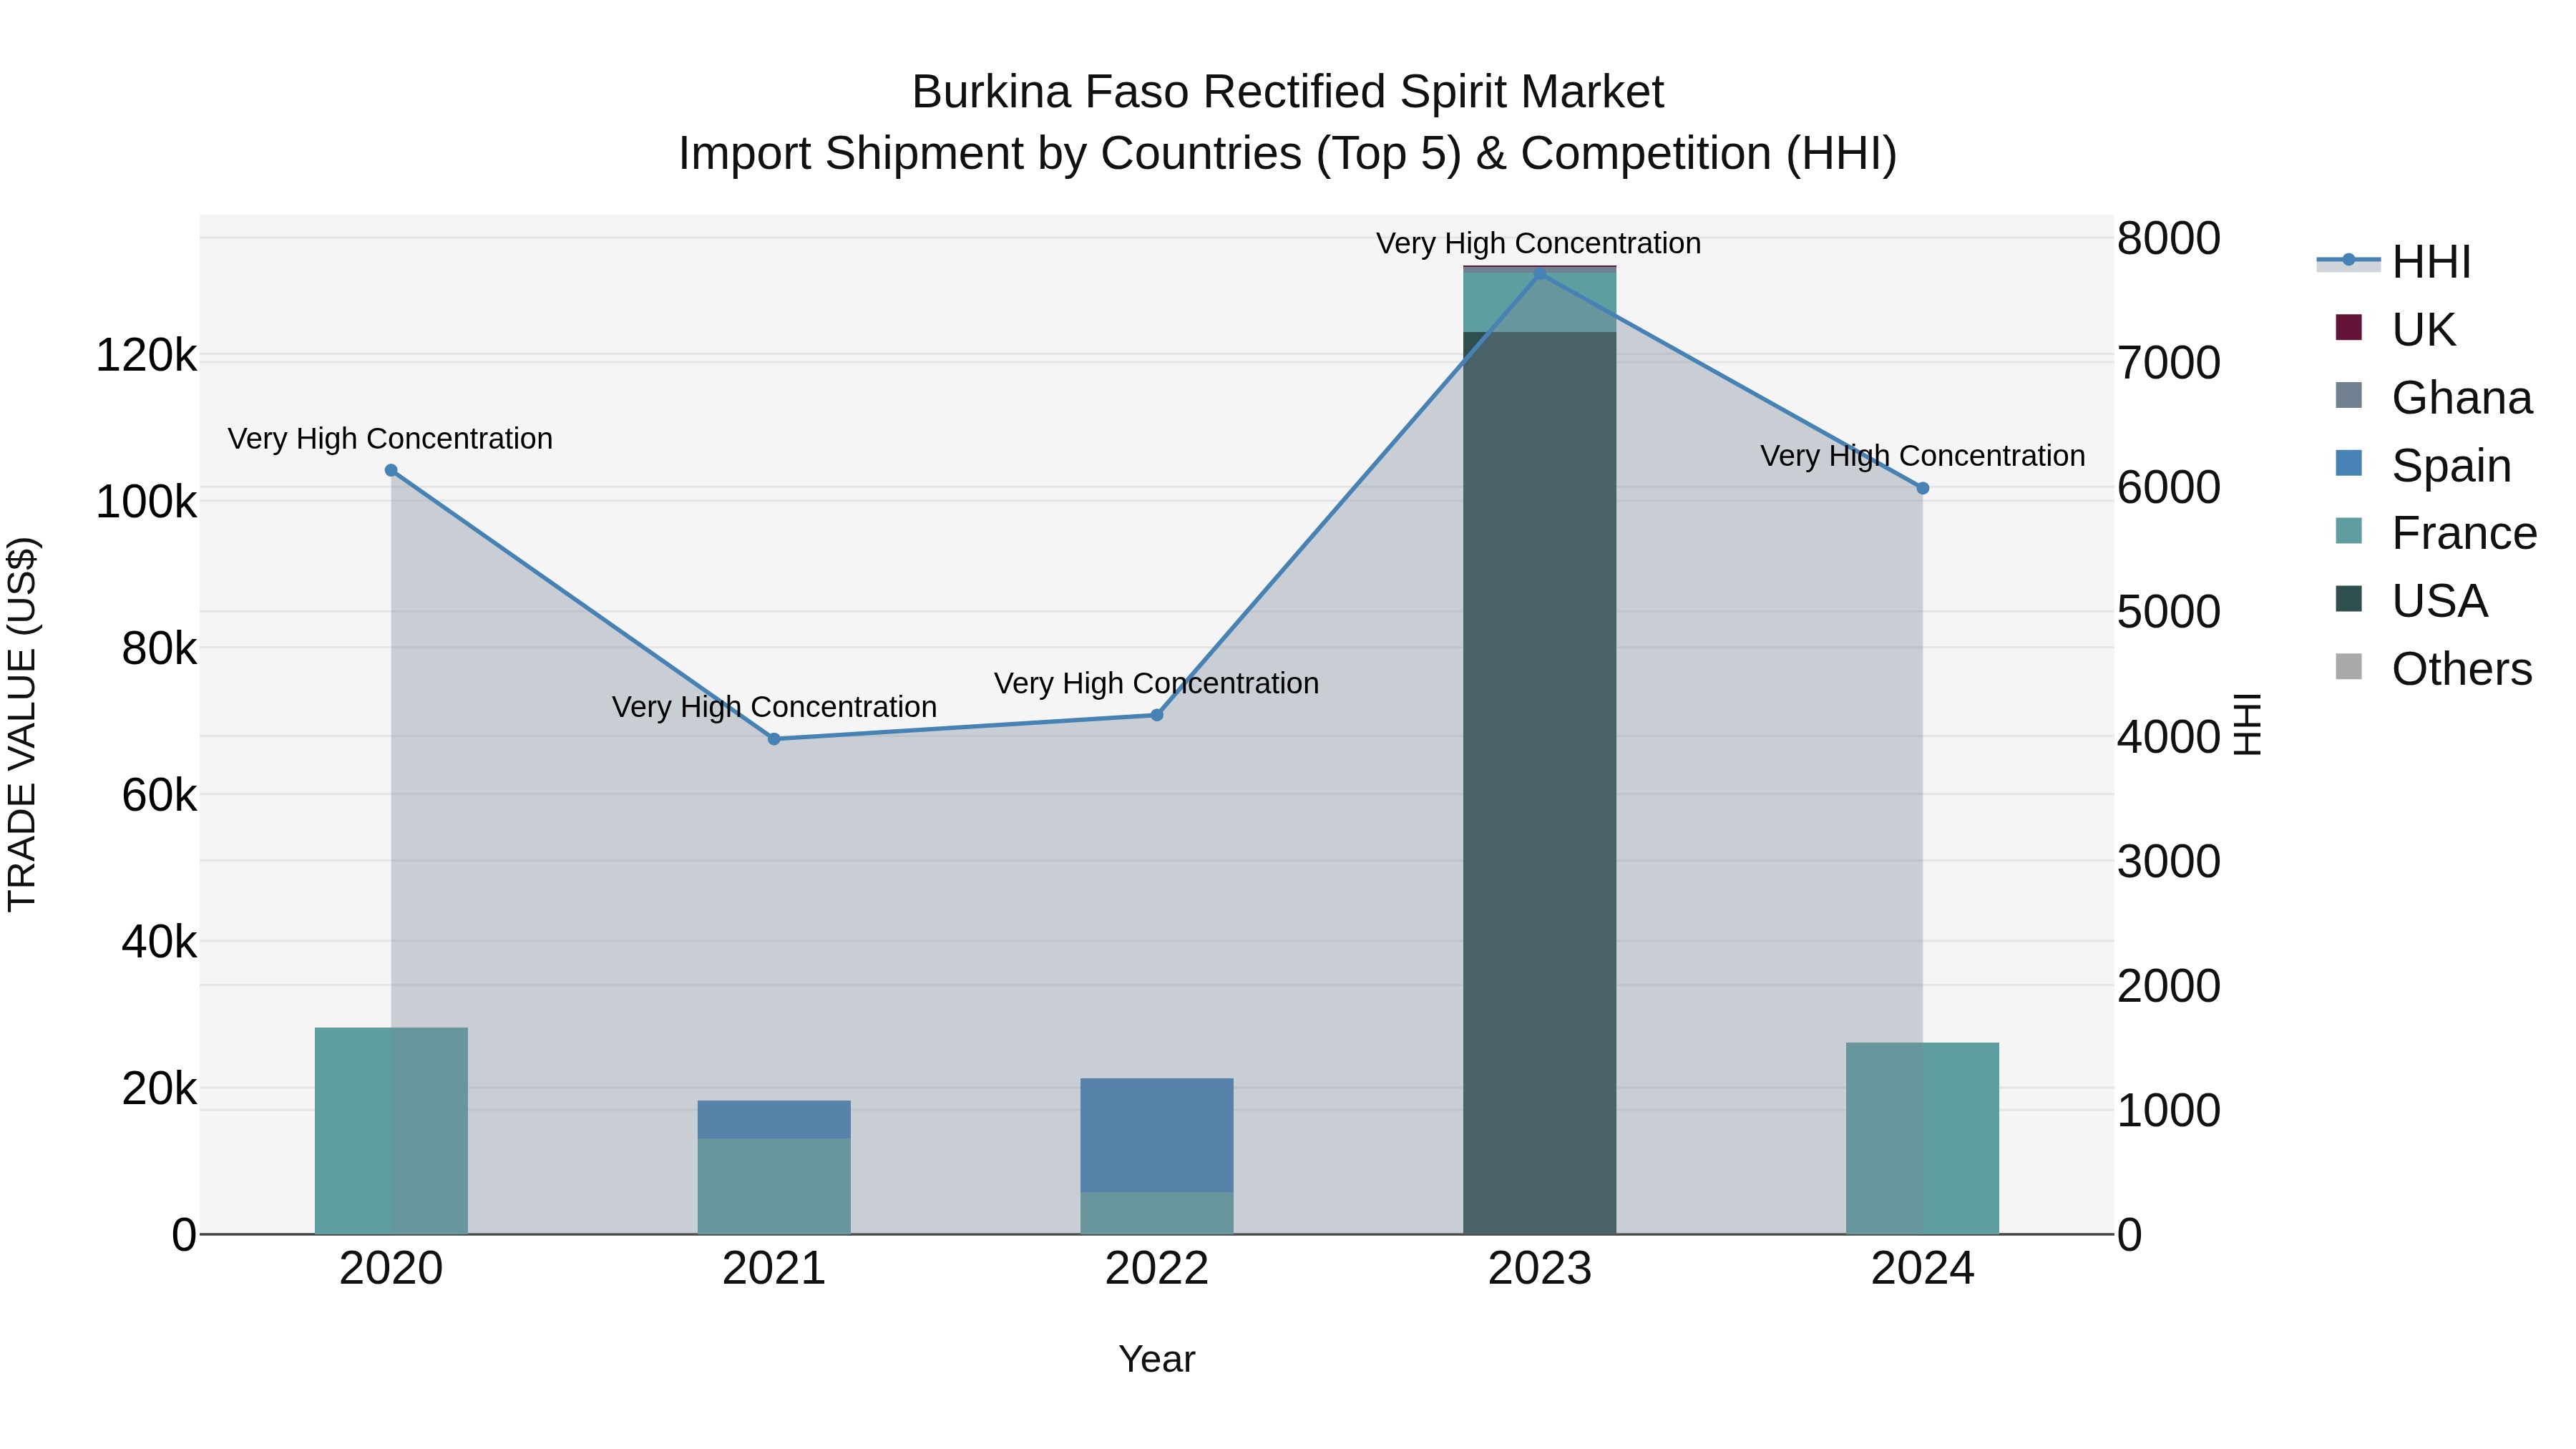Viewport: 2576px width, 1449px height.
Task: Click the 80k left axis tick
Action: coord(159,649)
